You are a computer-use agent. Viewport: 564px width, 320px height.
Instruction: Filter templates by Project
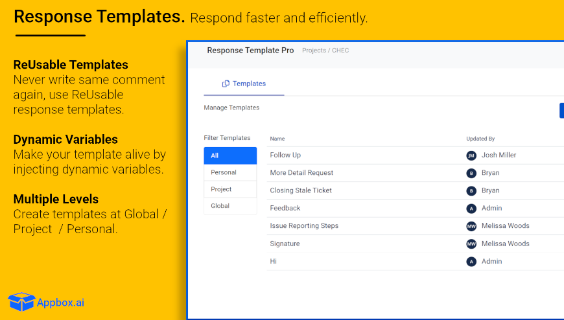(x=230, y=189)
